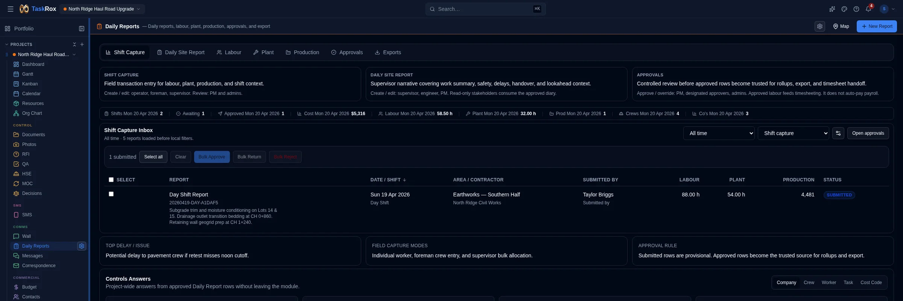
Task: Collapse the sidebar panel icon
Action: pyautogui.click(x=82, y=29)
